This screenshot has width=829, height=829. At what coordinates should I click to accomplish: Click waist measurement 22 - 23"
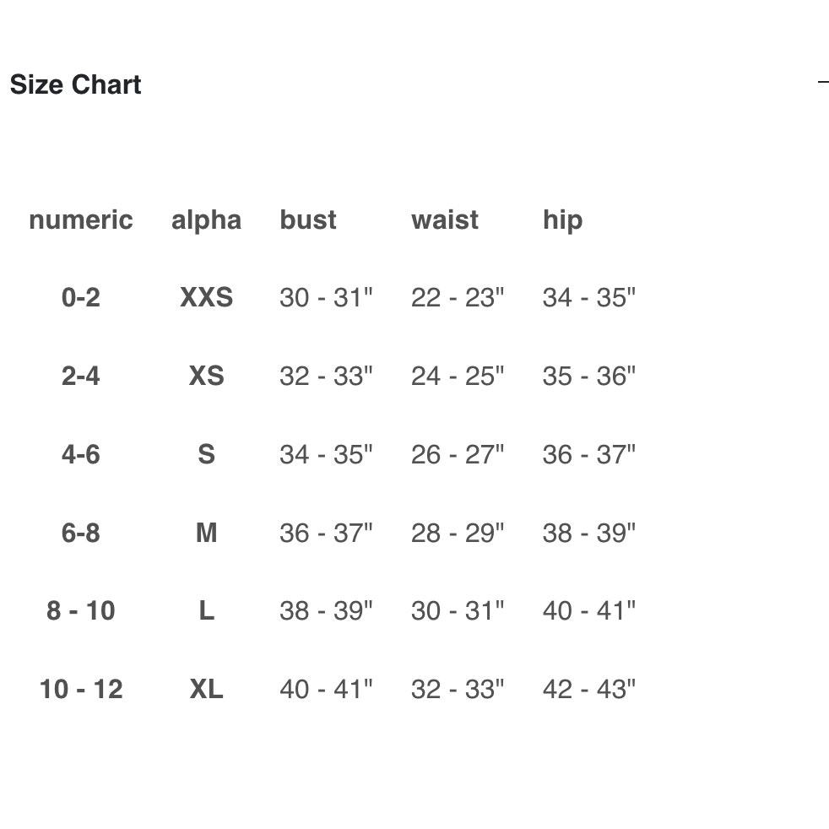tap(458, 297)
